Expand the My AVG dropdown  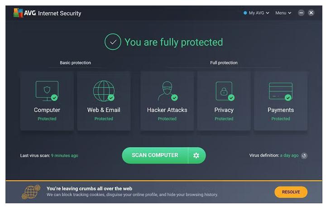coord(257,13)
